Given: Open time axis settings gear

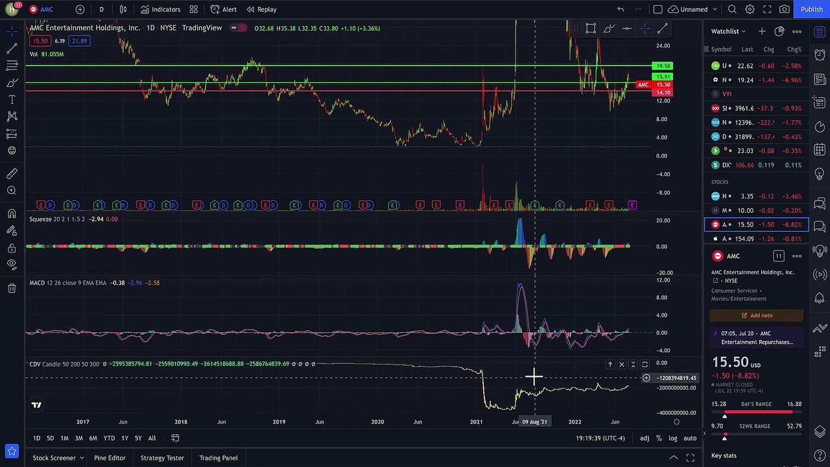Looking at the screenshot, I should [676, 422].
